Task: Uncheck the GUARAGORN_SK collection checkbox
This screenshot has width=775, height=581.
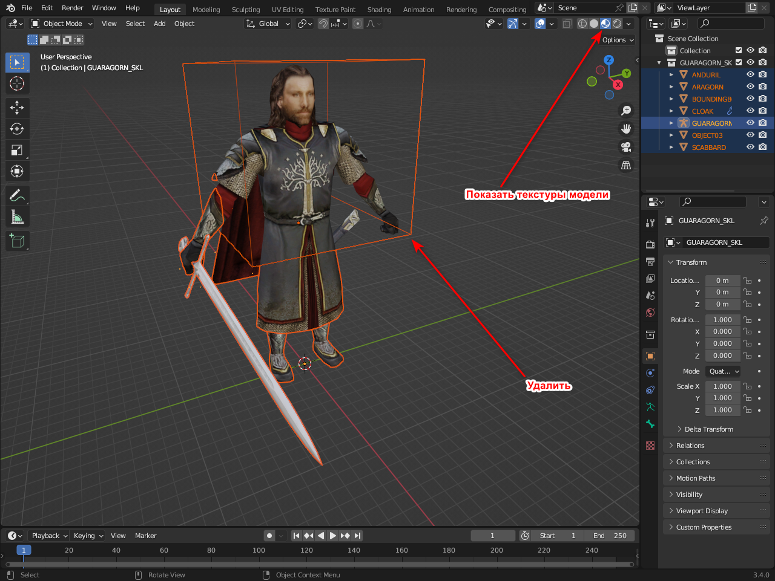Action: pyautogui.click(x=739, y=63)
